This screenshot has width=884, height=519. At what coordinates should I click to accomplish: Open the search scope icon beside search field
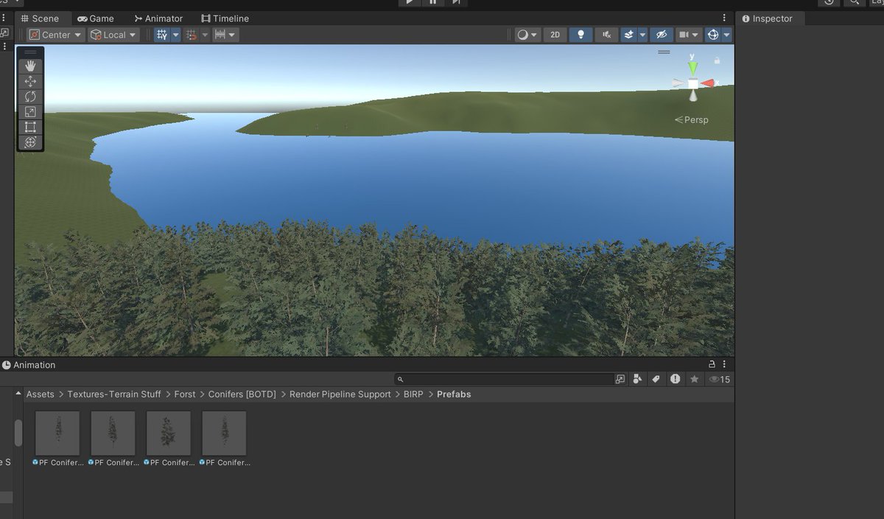[620, 379]
